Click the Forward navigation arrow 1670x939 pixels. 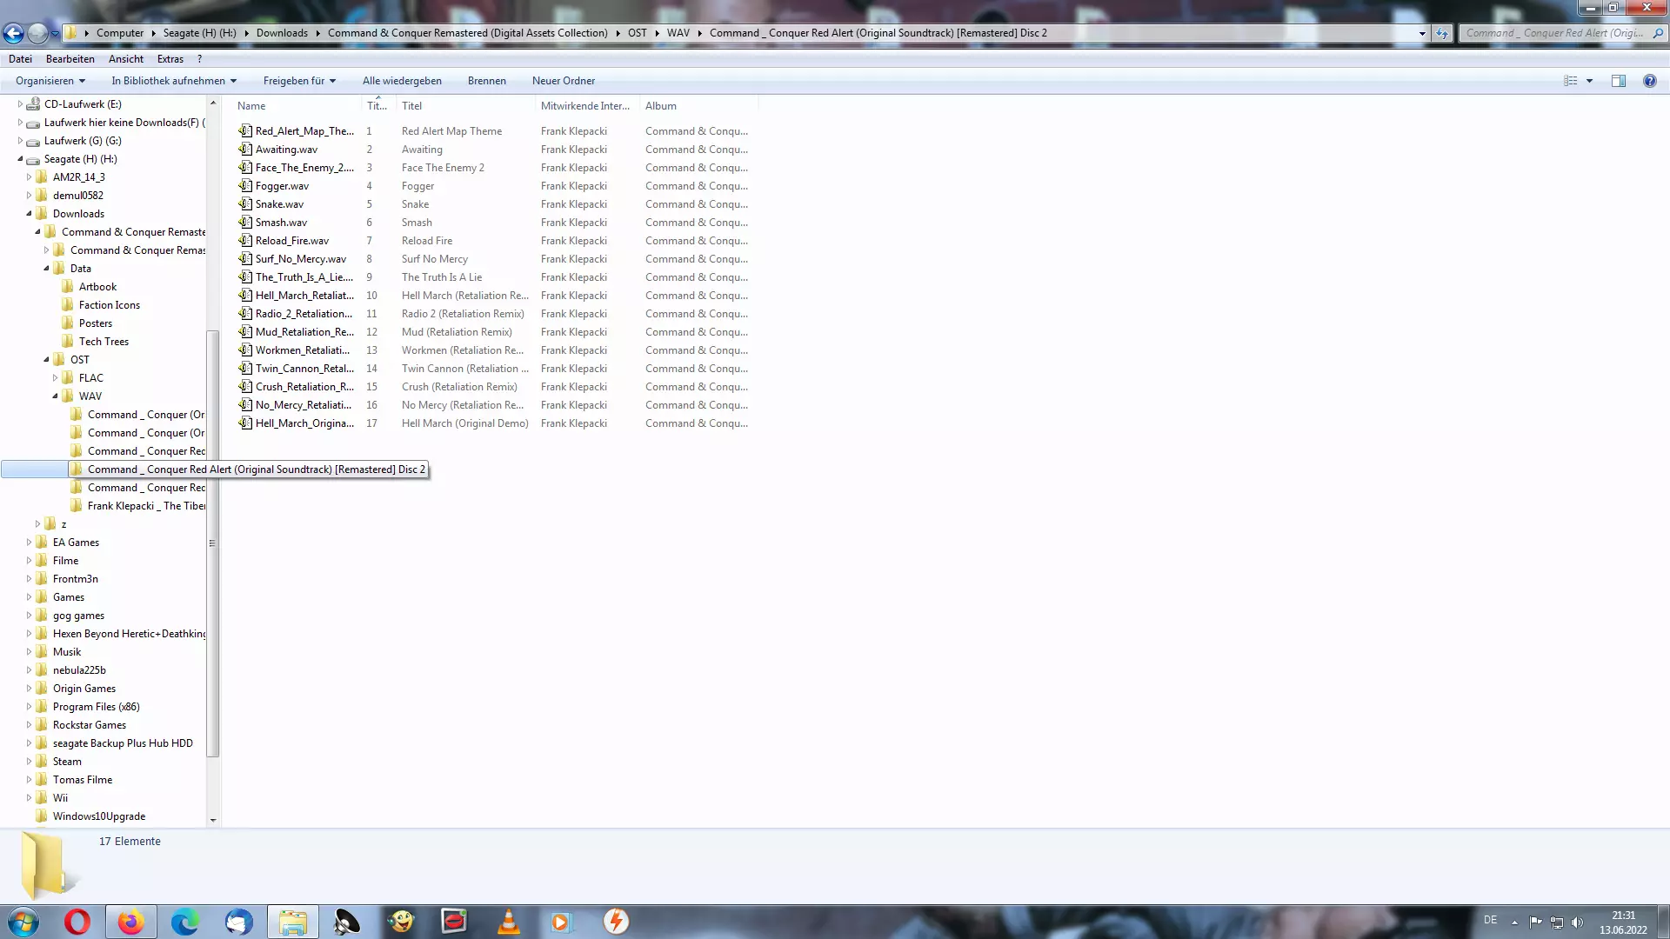click(37, 33)
